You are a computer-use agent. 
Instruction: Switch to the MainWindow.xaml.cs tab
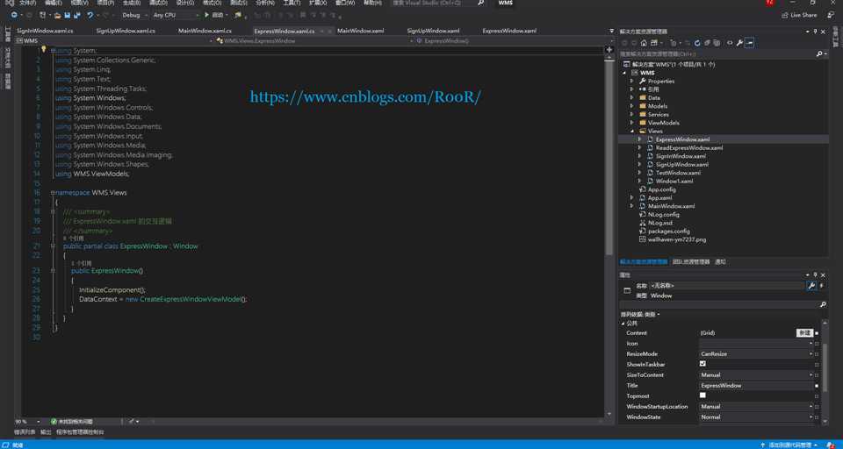click(205, 31)
